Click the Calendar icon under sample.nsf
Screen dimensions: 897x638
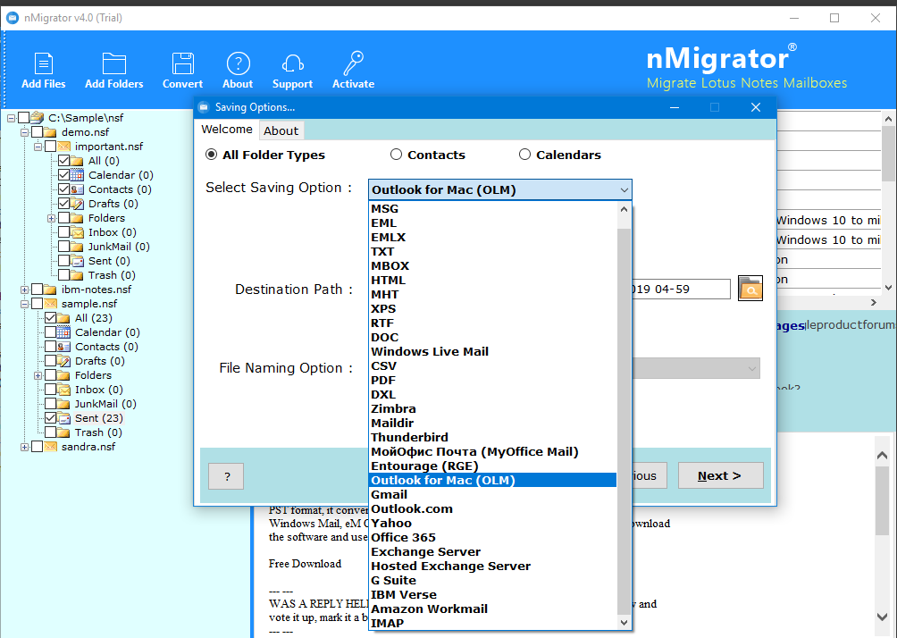click(x=64, y=332)
